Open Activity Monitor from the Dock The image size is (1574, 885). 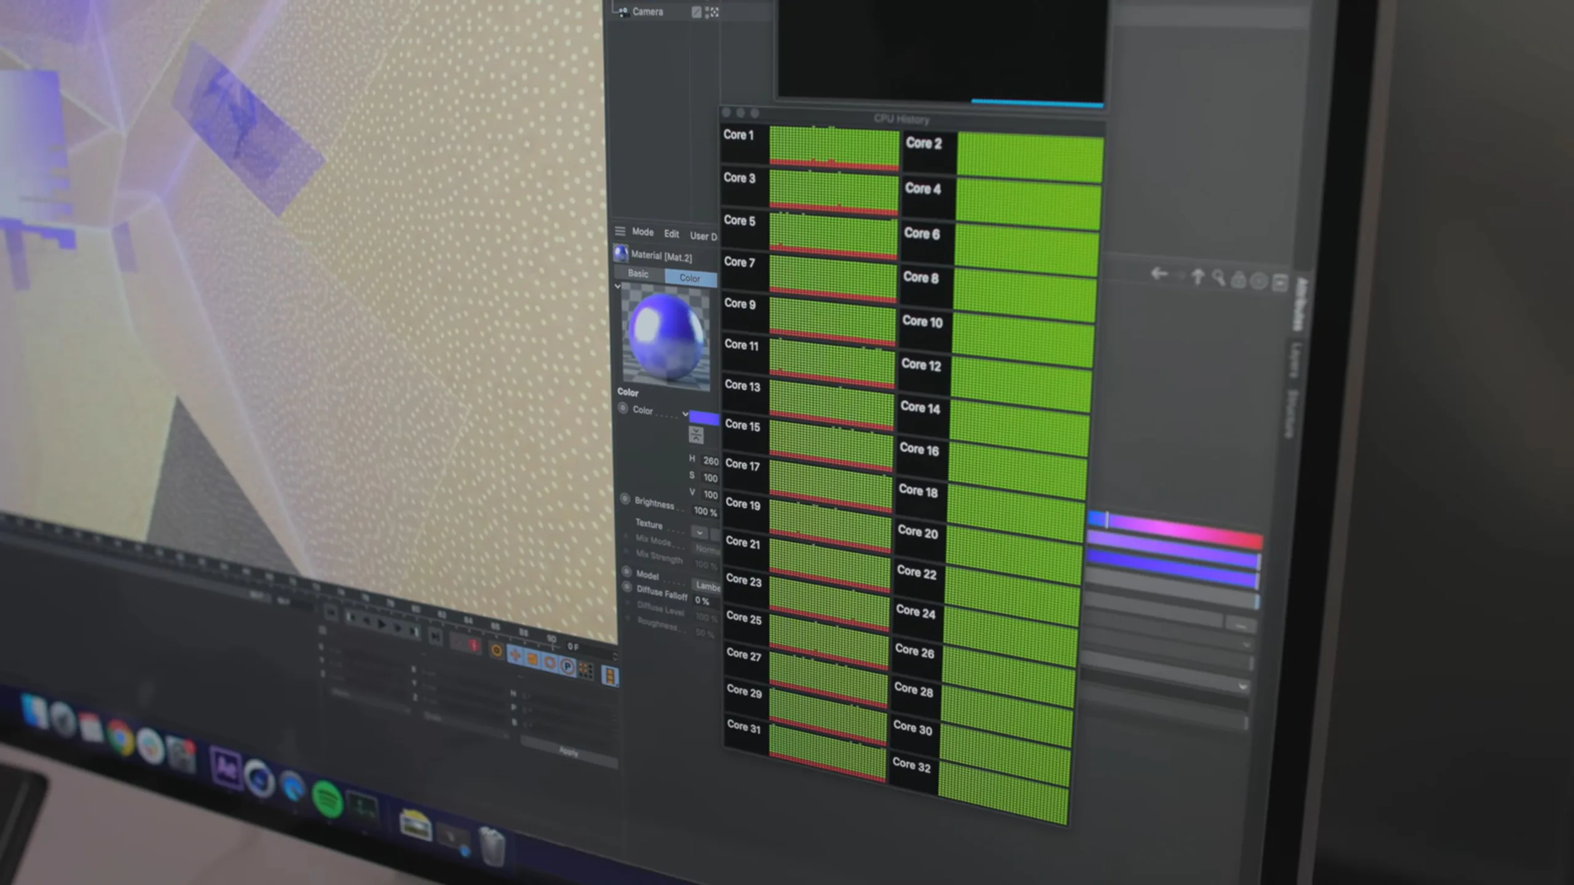click(x=362, y=808)
